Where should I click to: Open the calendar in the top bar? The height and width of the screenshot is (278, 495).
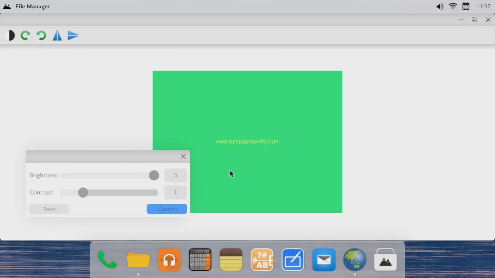coord(466,6)
